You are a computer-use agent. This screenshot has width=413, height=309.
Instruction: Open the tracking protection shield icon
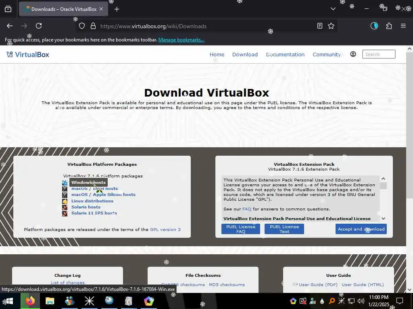[82, 26]
